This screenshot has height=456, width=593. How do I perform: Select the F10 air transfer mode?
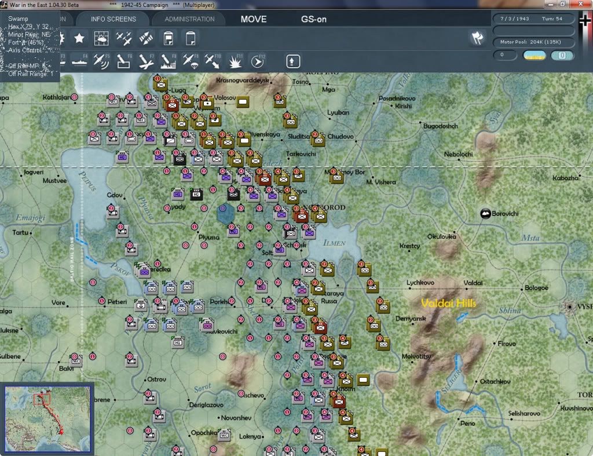pos(213,61)
